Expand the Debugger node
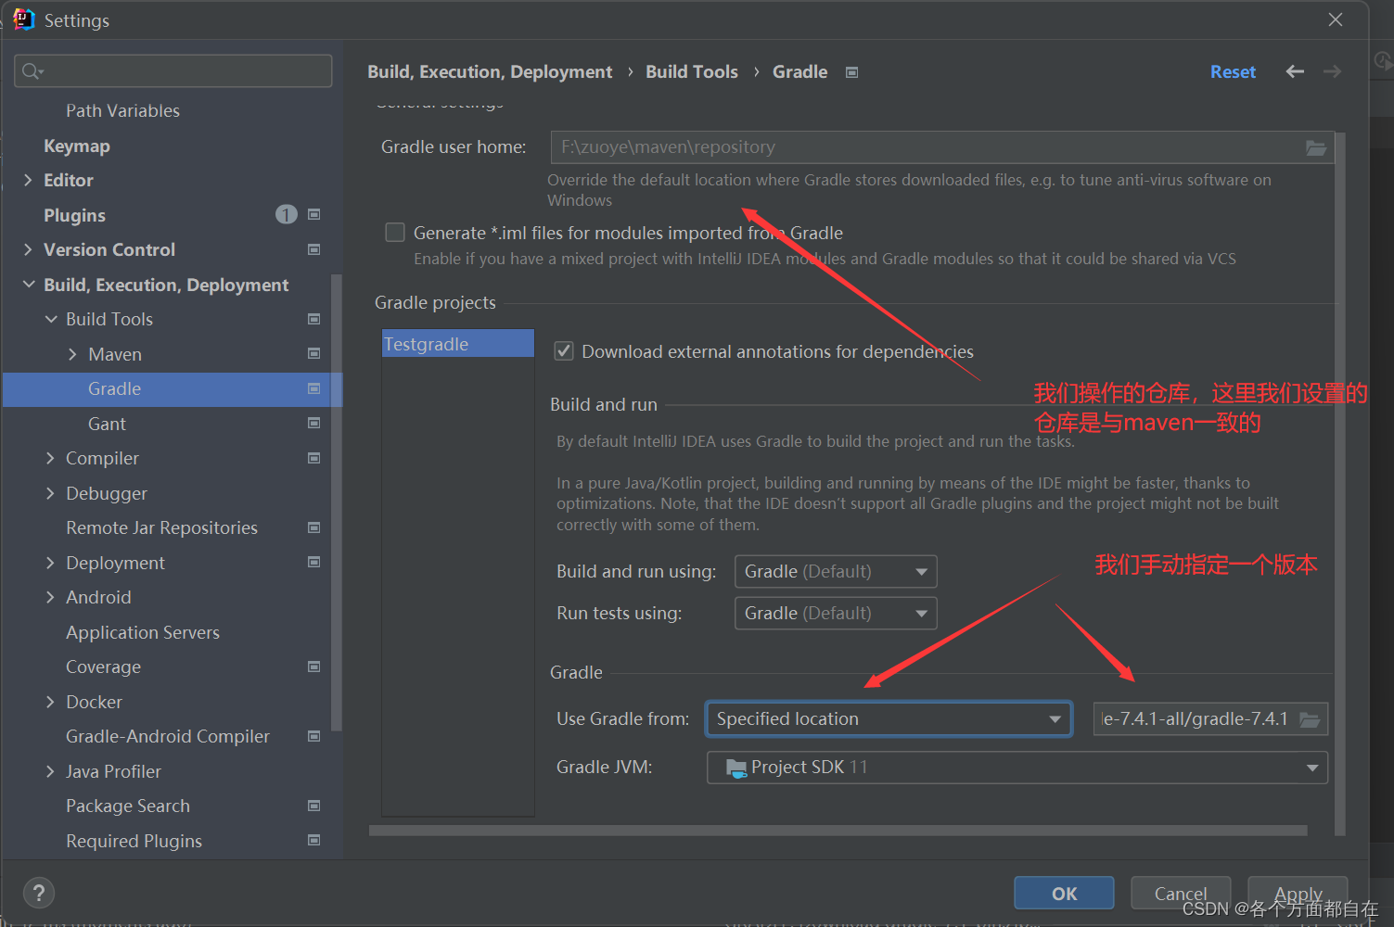 tap(50, 493)
